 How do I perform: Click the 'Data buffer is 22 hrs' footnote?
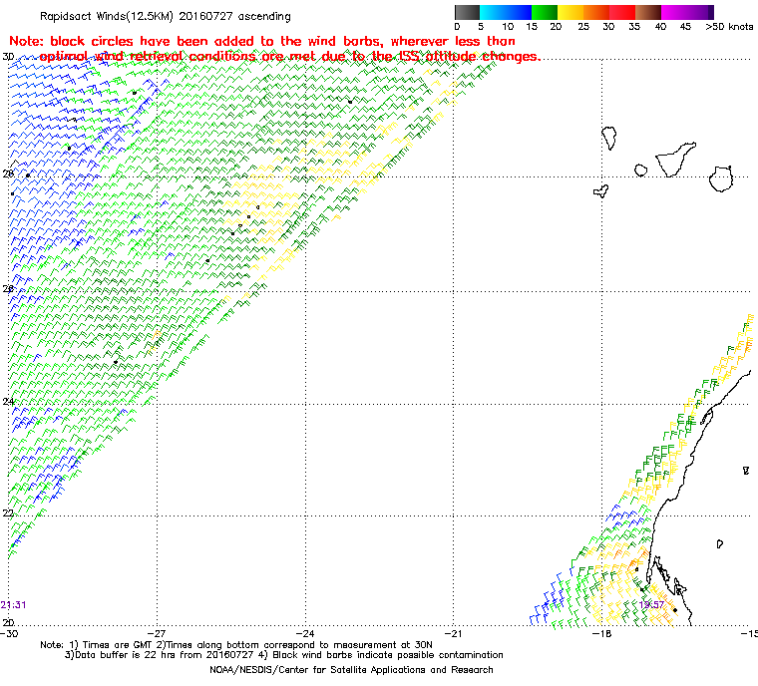(x=284, y=655)
